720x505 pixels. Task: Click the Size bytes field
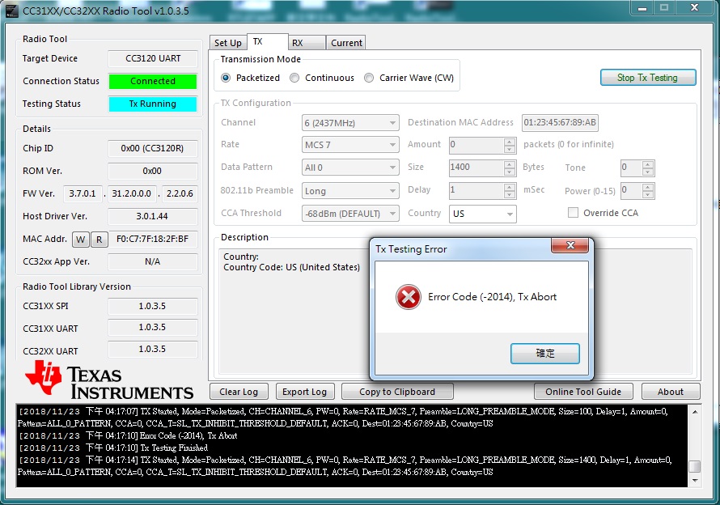pos(476,168)
